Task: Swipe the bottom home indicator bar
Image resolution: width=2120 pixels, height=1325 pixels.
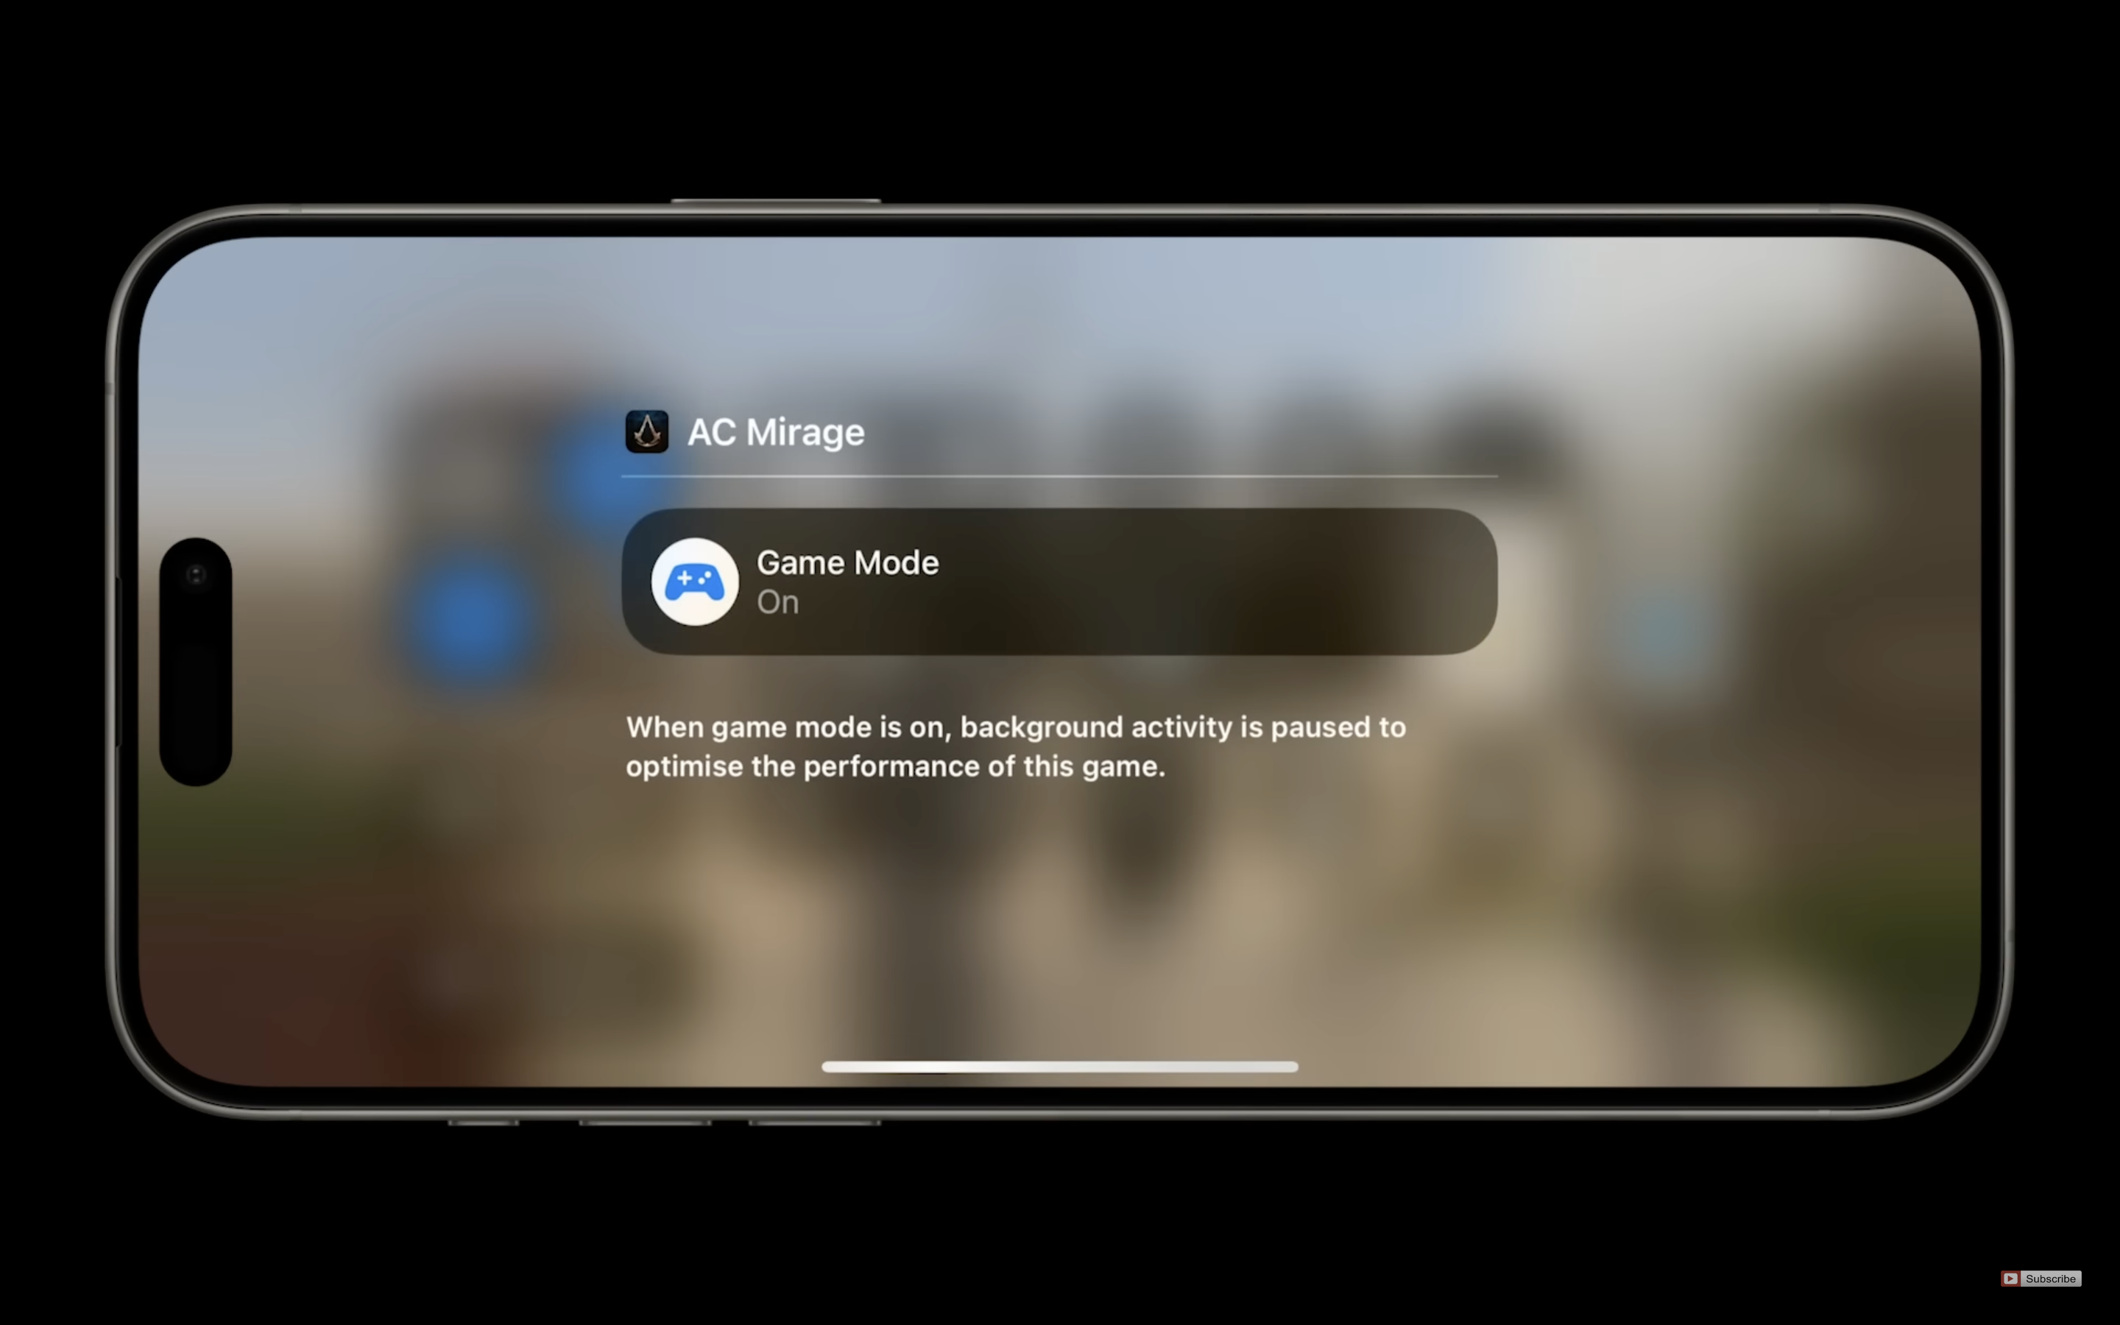Action: click(x=1059, y=1065)
